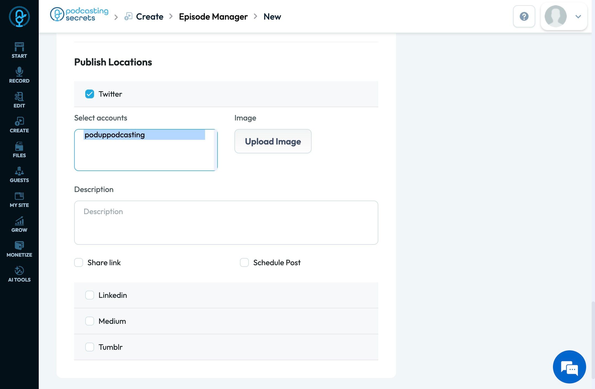Open the Grow analytics section
Image resolution: width=595 pixels, height=389 pixels.
[x=19, y=224]
